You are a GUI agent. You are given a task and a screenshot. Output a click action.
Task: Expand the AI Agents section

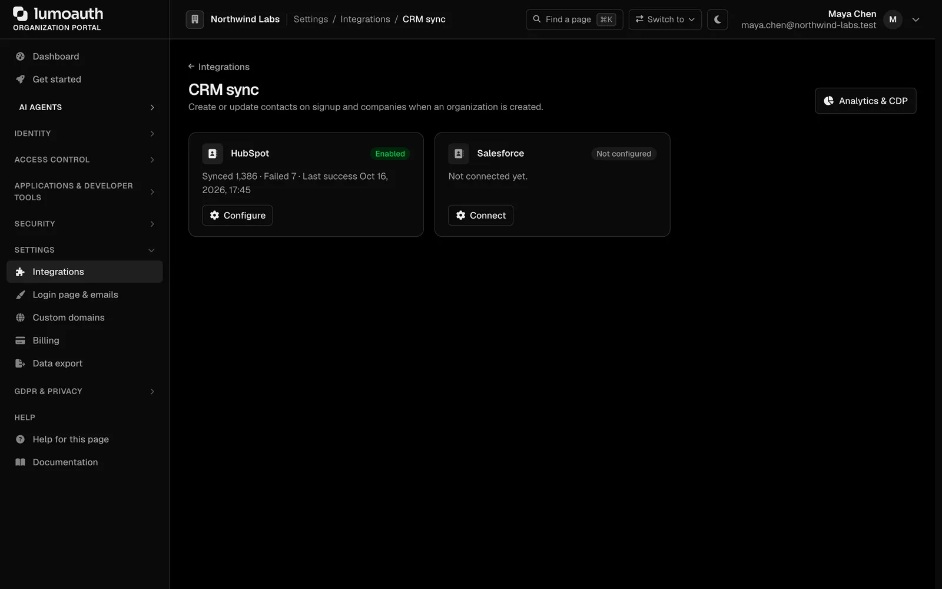click(x=85, y=107)
